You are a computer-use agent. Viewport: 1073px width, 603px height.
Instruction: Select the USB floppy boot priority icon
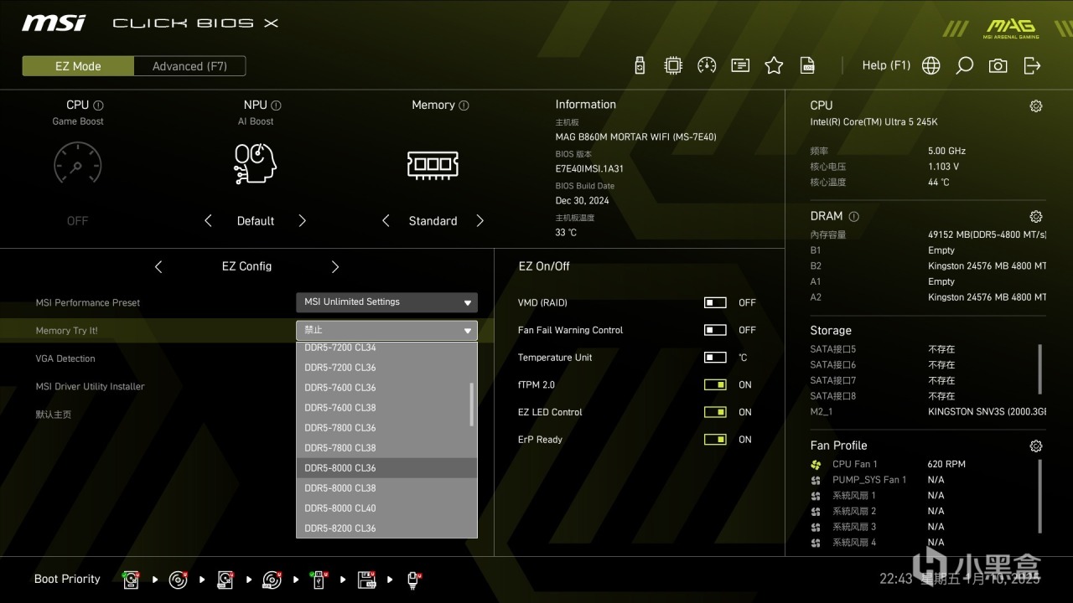pyautogui.click(x=366, y=580)
